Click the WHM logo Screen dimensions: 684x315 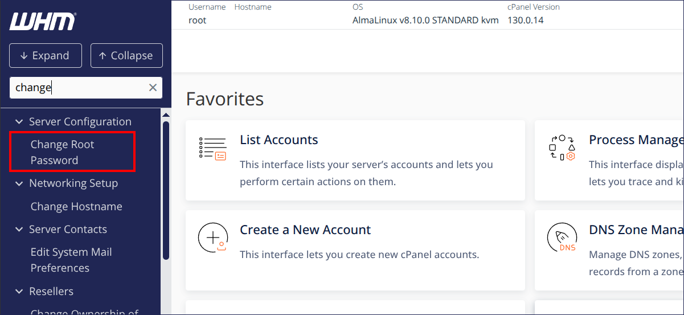pyautogui.click(x=43, y=22)
